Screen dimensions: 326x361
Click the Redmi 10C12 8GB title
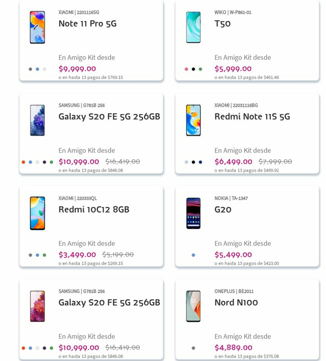(x=94, y=209)
